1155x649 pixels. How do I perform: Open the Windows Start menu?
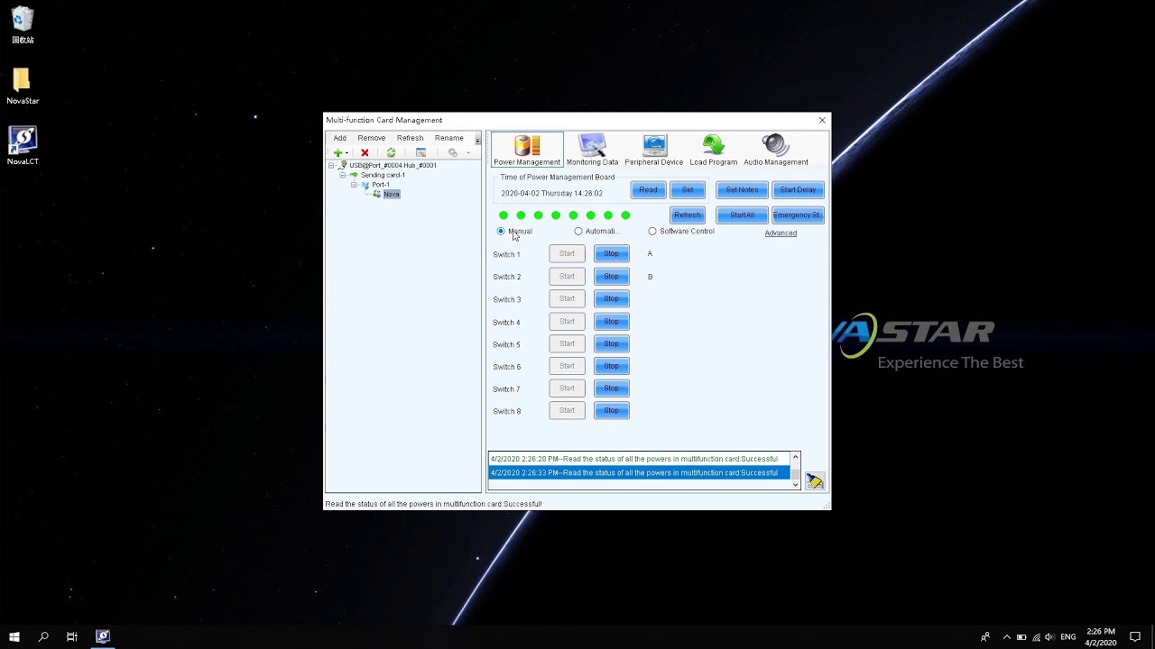point(14,636)
